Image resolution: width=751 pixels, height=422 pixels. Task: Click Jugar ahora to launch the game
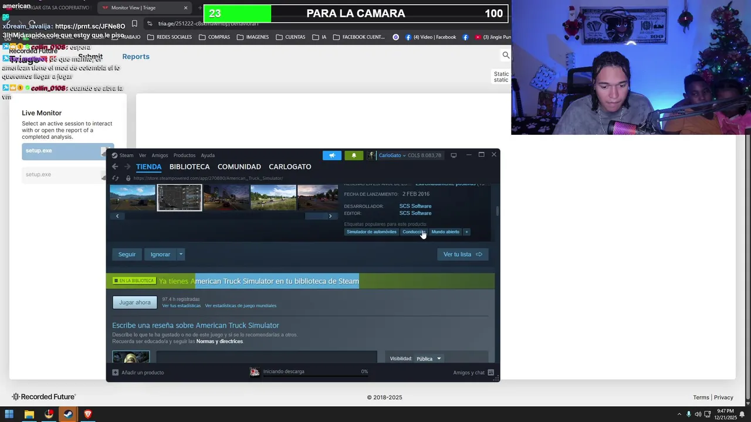pyautogui.click(x=135, y=302)
